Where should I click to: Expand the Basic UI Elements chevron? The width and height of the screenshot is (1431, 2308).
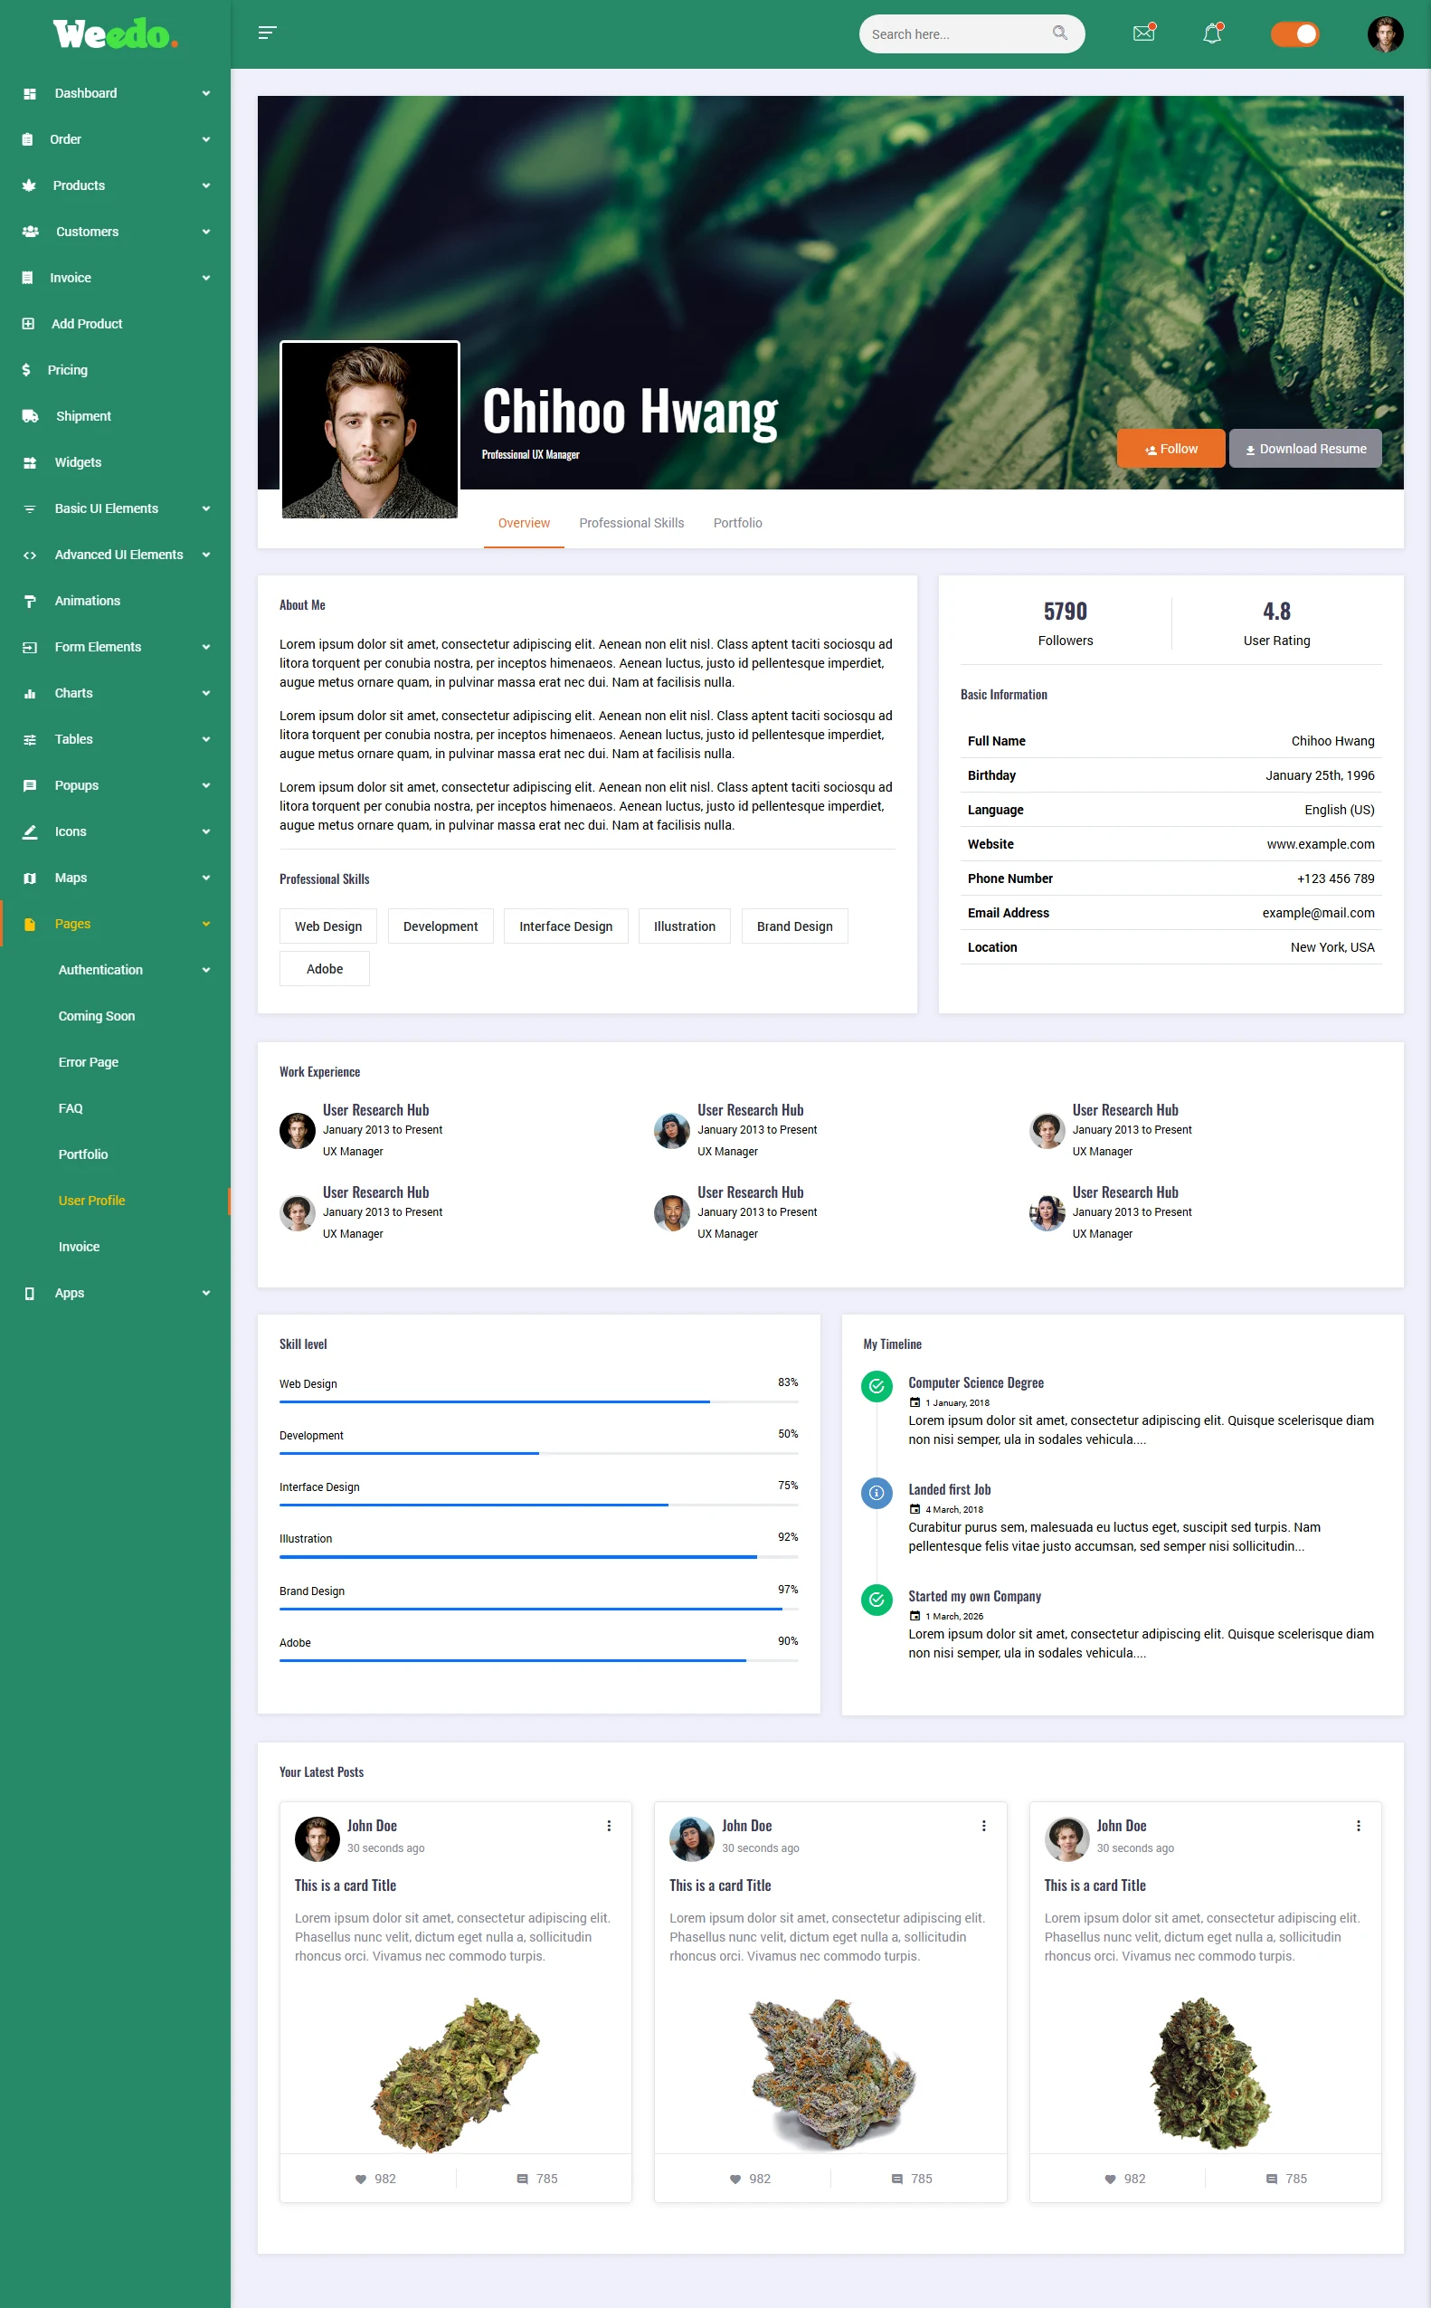206,508
